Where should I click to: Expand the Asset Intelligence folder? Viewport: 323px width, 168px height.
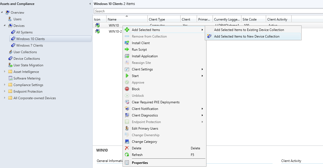click(x=5, y=72)
